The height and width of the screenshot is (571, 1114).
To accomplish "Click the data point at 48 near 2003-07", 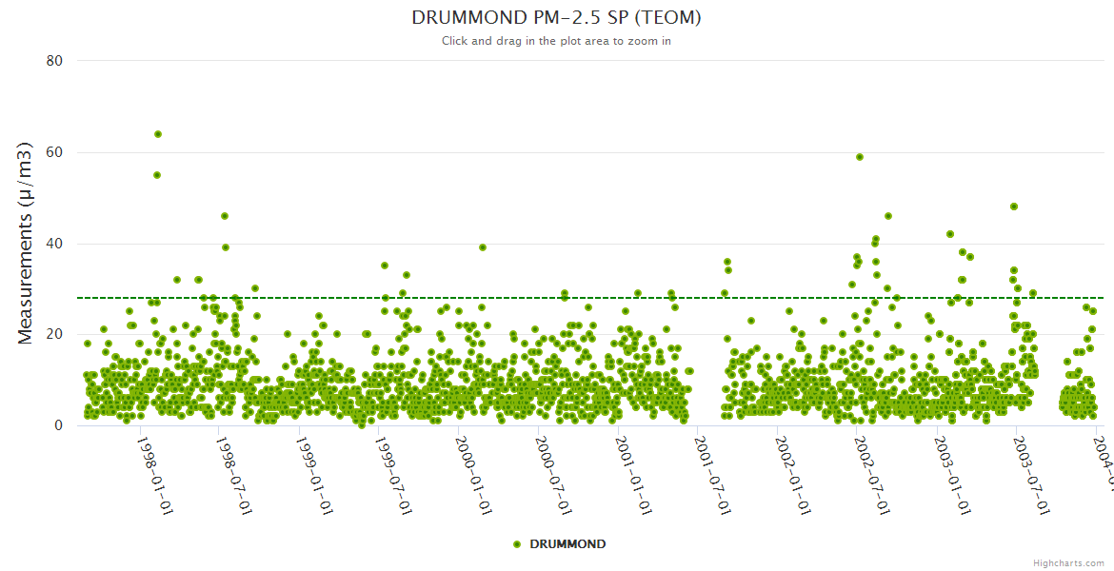I will click(x=1014, y=207).
